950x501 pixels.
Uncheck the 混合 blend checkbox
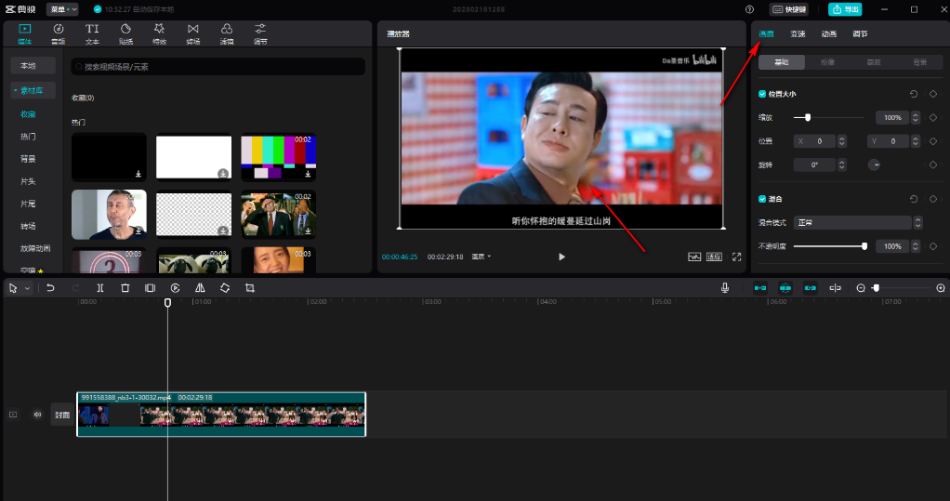(x=763, y=199)
